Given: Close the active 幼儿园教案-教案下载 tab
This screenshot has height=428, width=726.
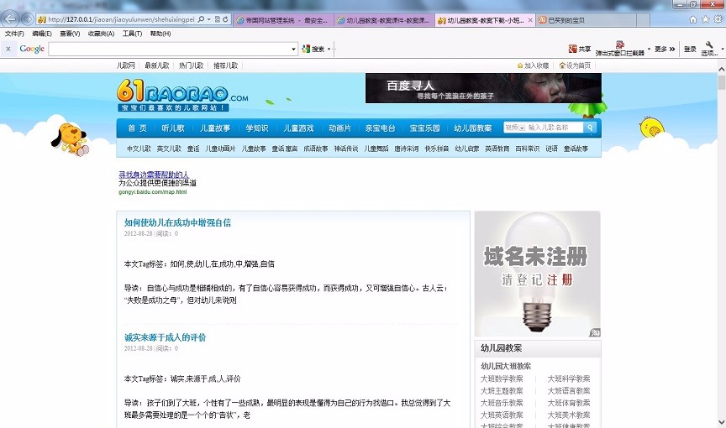Looking at the screenshot, I should (530, 20).
